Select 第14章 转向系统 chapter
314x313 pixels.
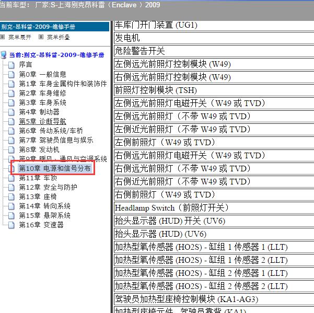[44, 206]
